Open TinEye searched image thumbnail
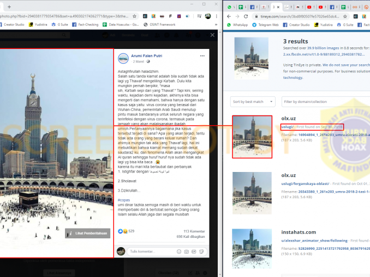This screenshot has width=370, height=277. coord(252,58)
